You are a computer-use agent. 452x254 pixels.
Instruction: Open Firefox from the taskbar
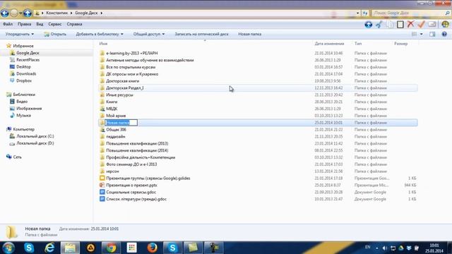[x=152, y=248]
